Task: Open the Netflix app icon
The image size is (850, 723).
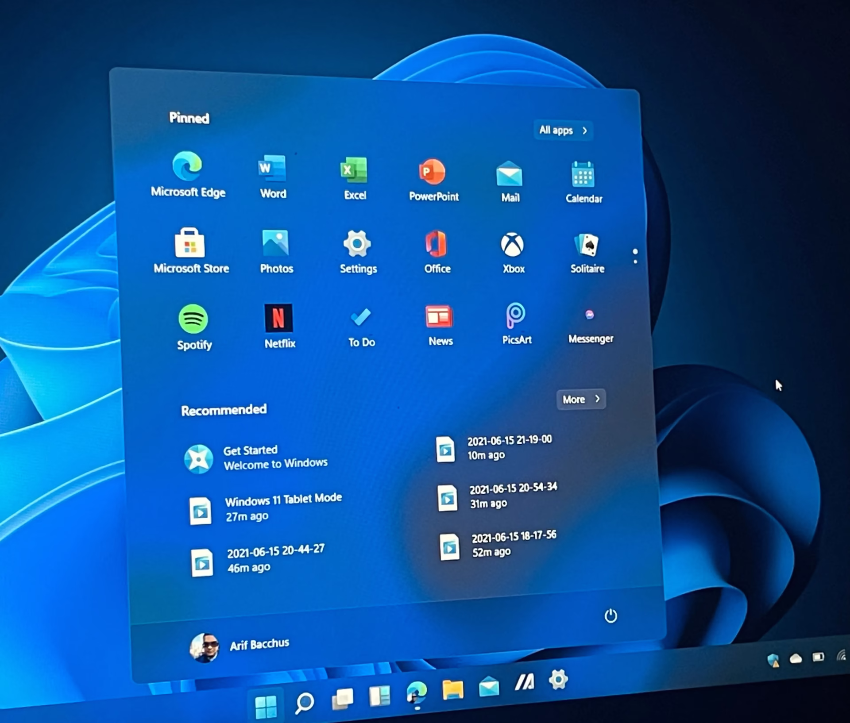Action: (x=278, y=318)
